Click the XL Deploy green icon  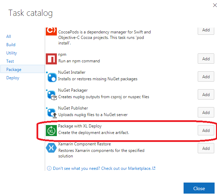(x=51, y=131)
